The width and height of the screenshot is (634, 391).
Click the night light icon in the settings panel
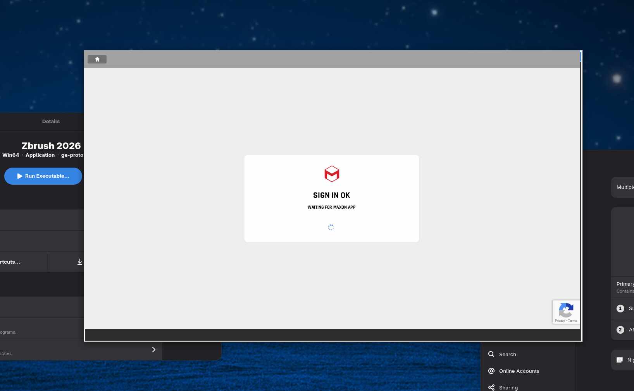(620, 360)
